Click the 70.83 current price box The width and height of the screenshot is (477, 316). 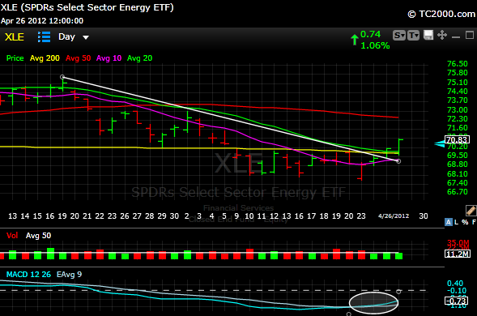pos(457,139)
